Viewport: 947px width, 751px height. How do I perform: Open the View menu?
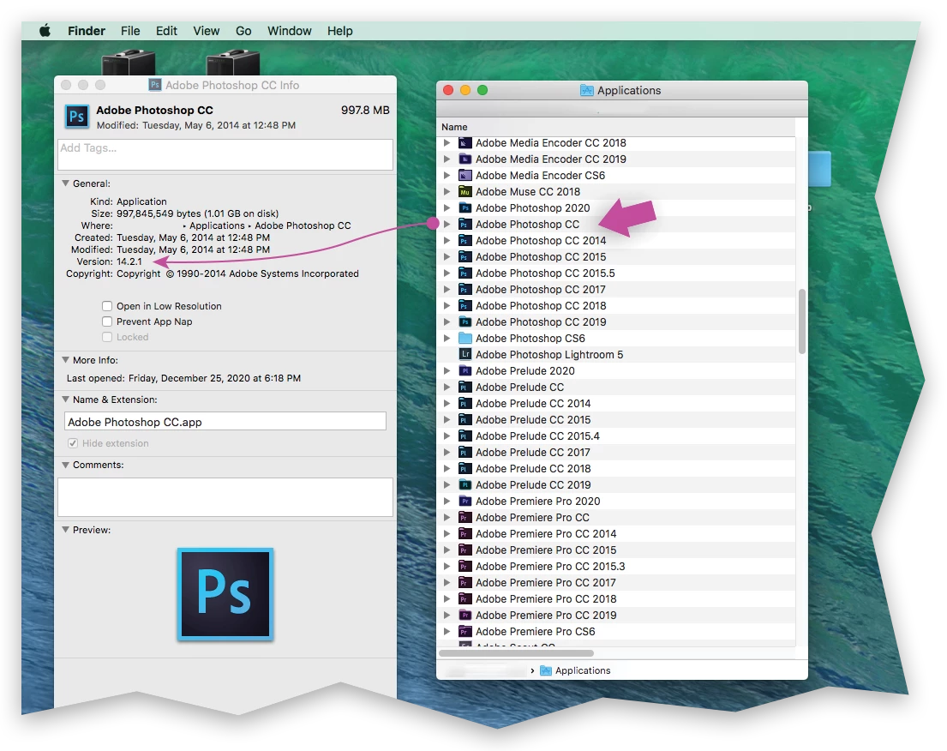pyautogui.click(x=206, y=31)
